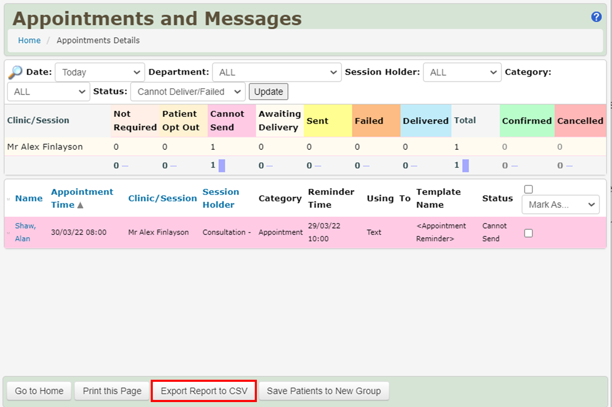Click the Appointment Time sort arrow
This screenshot has width=612, height=407.
tap(80, 205)
